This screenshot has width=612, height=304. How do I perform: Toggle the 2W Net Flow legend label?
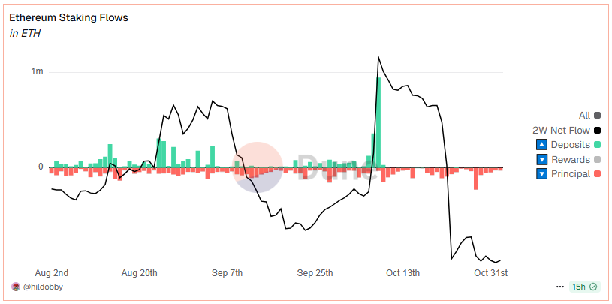560,130
